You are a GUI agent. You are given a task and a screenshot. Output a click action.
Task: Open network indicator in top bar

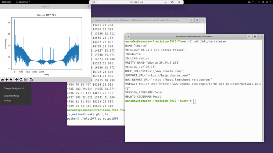tap(259, 2)
